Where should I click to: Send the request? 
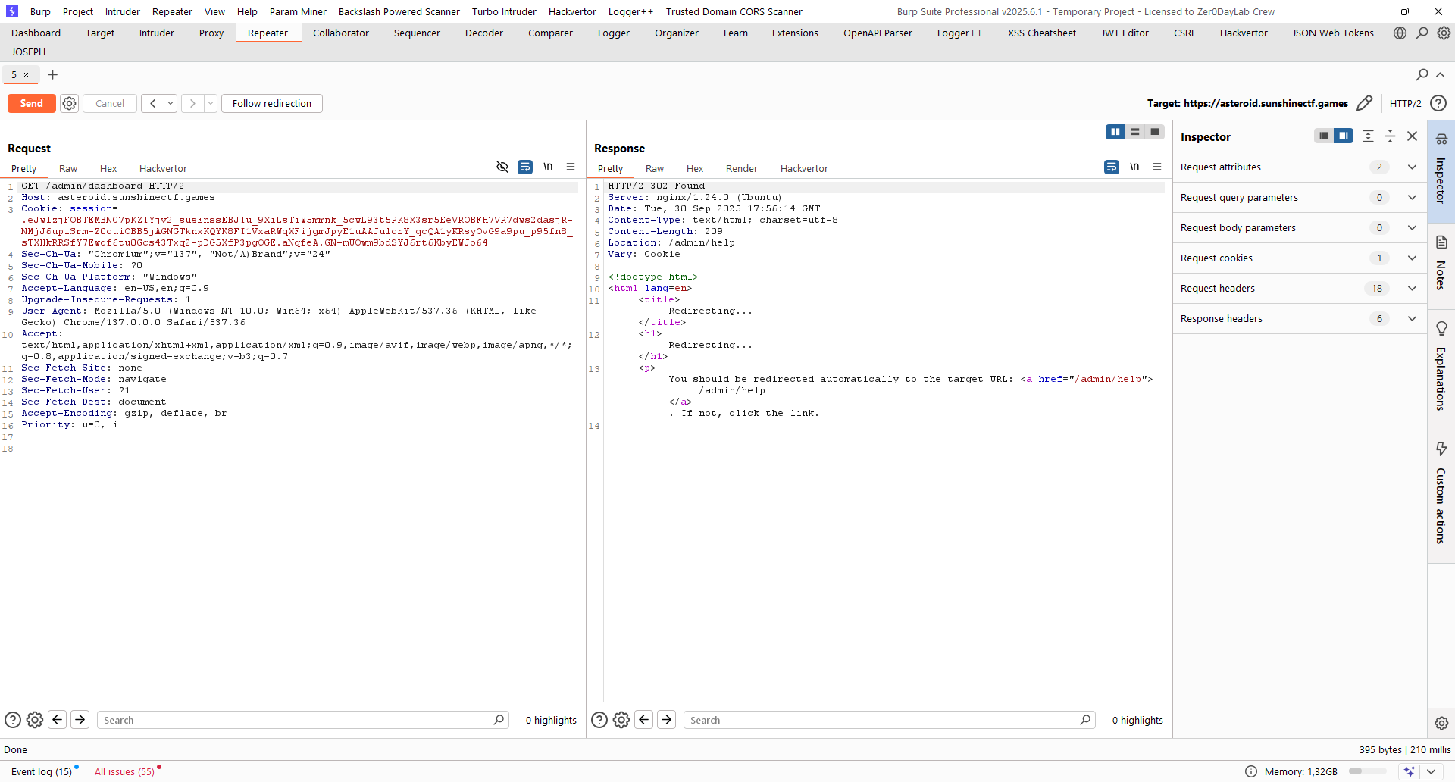pyautogui.click(x=32, y=103)
